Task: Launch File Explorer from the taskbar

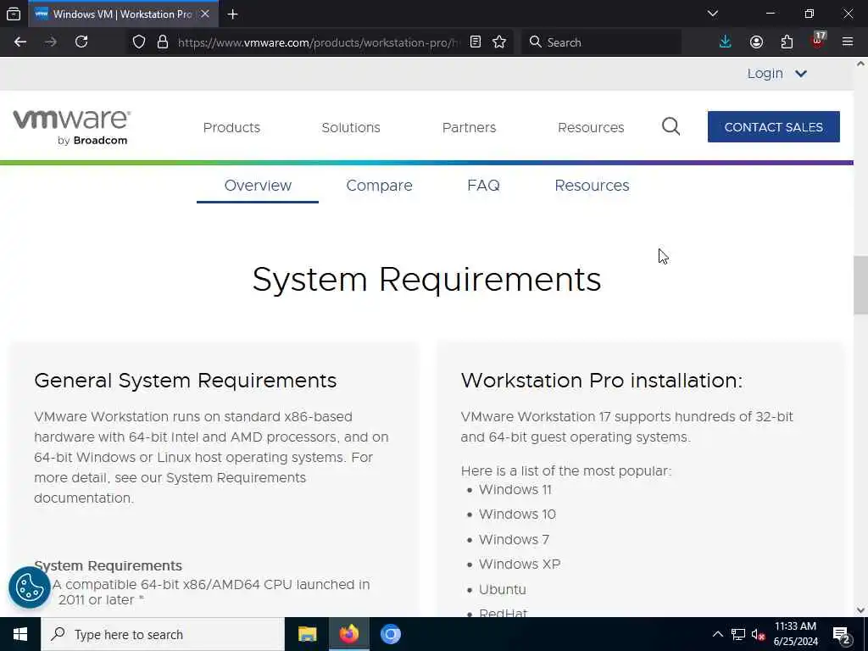Action: pos(307,634)
